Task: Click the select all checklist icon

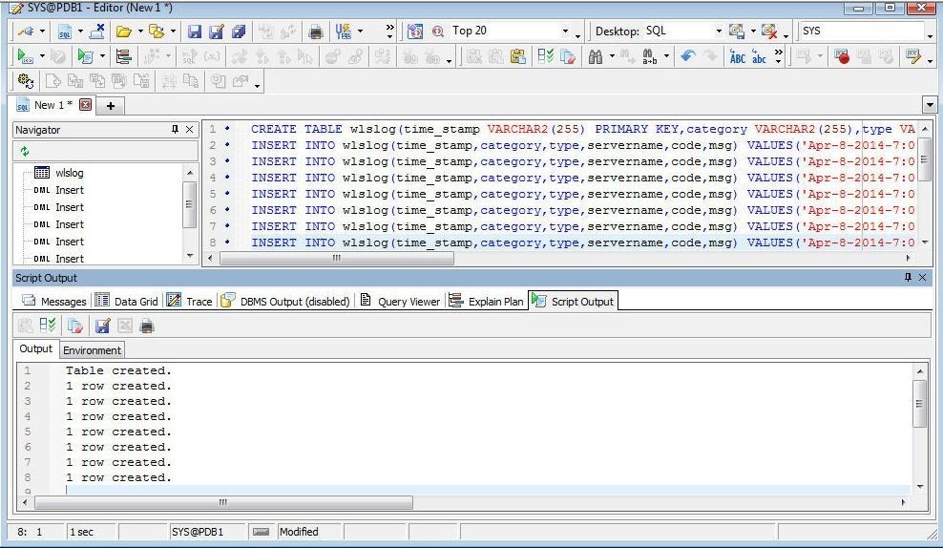Action: [x=546, y=56]
